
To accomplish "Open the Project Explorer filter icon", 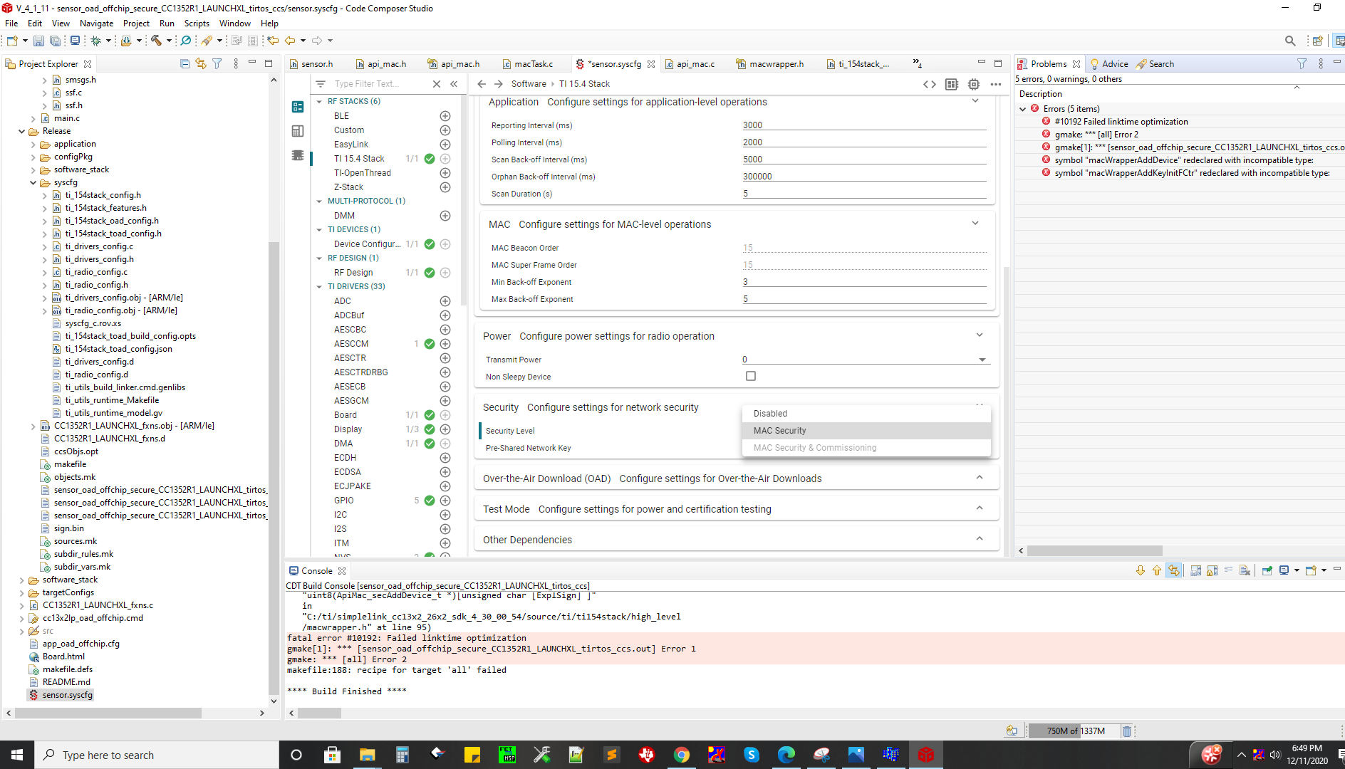I will (x=217, y=63).
